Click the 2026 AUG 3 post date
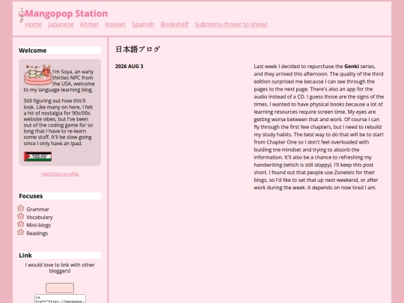 click(x=129, y=67)
